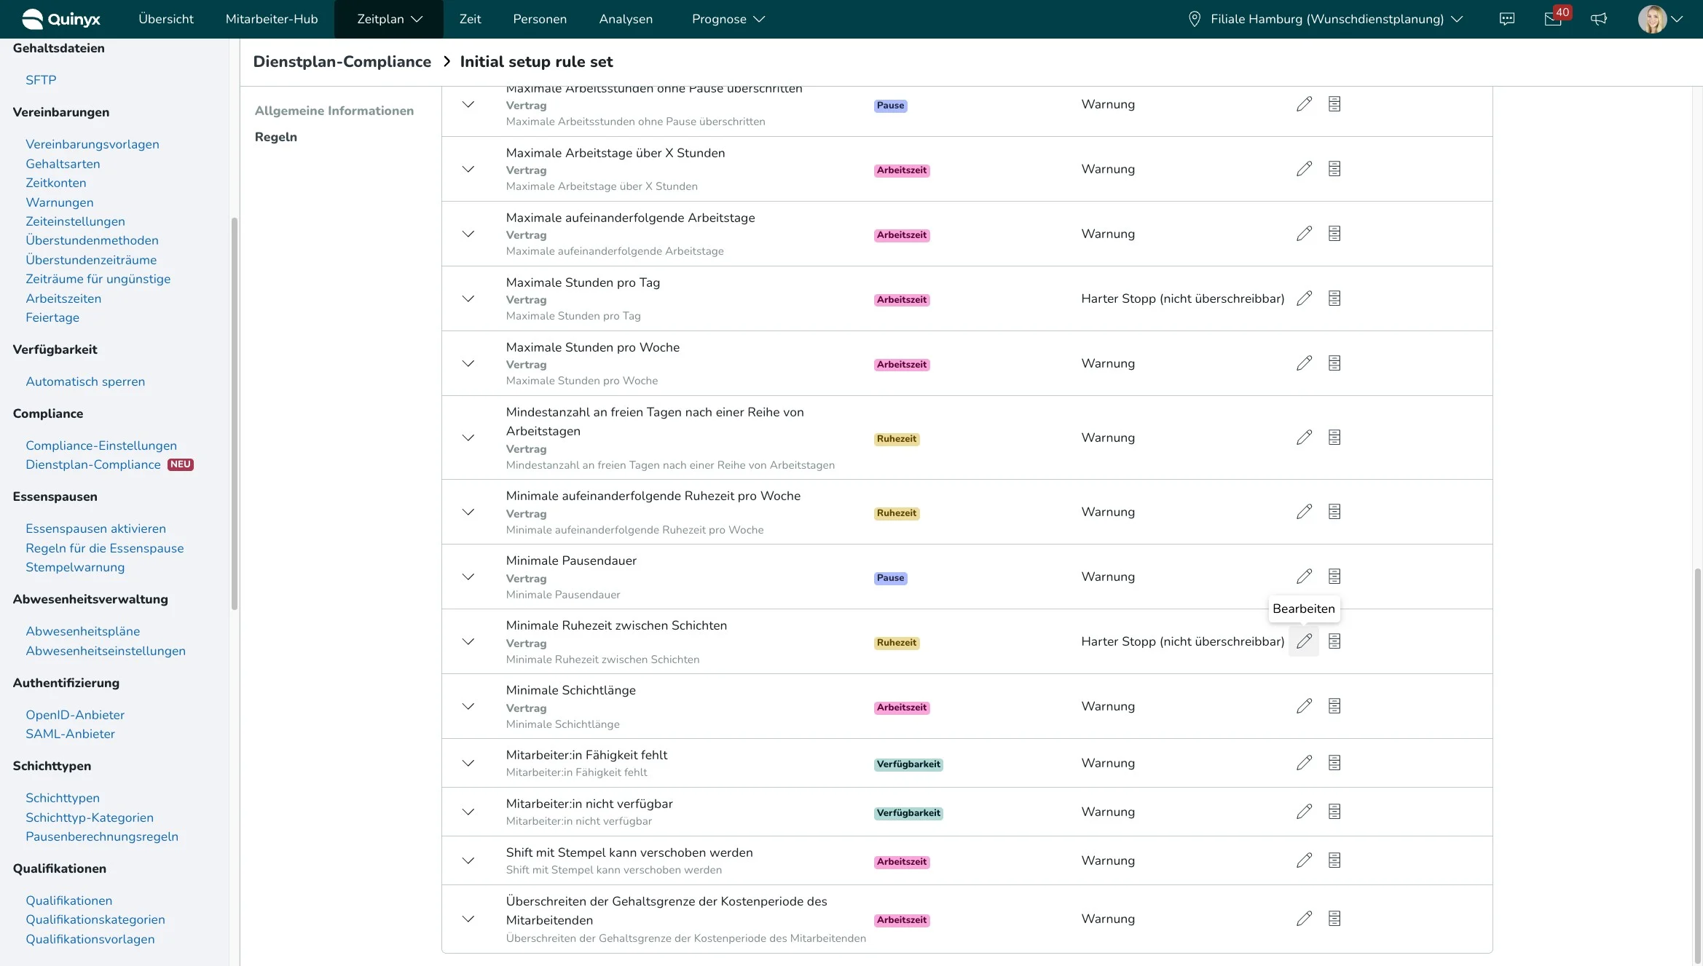Open Compliance-Einstellungen link in sidebar
The width and height of the screenshot is (1703, 966).
pos(101,446)
